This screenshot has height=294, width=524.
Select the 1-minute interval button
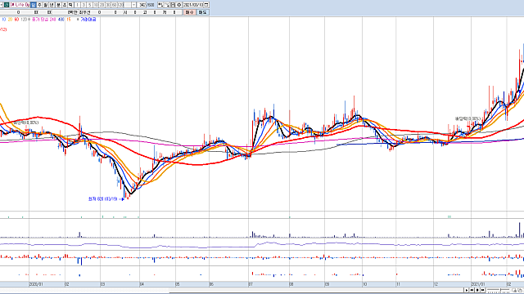pos(78,5)
